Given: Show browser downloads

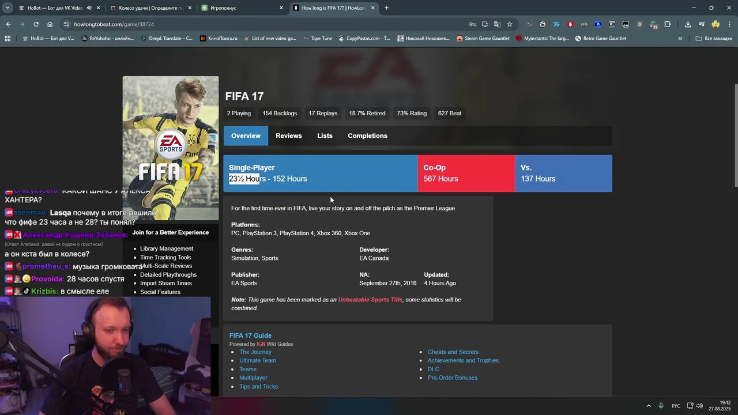Looking at the screenshot, I should pos(688,24).
